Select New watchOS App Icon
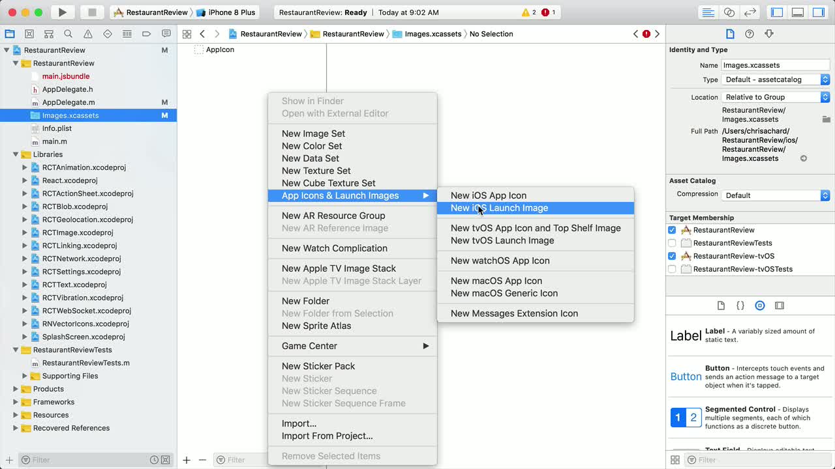The width and height of the screenshot is (835, 469). [x=535, y=261]
